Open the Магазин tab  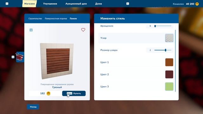pyautogui.click(x=29, y=4)
